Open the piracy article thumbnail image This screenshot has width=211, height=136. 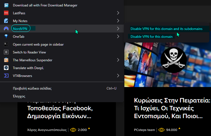click(x=168, y=65)
